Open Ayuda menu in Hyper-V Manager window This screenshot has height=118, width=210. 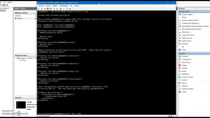click(x=10, y=2)
